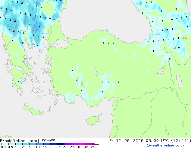Click the "ECMWF" model label
The height and width of the screenshot is (148, 191).
tap(49, 141)
